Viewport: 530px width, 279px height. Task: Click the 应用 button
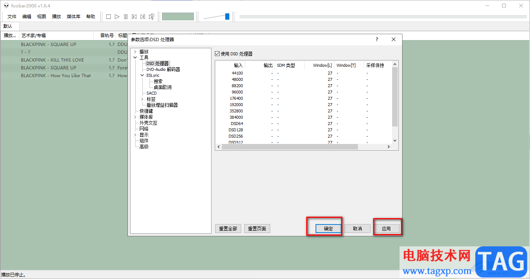[387, 229]
